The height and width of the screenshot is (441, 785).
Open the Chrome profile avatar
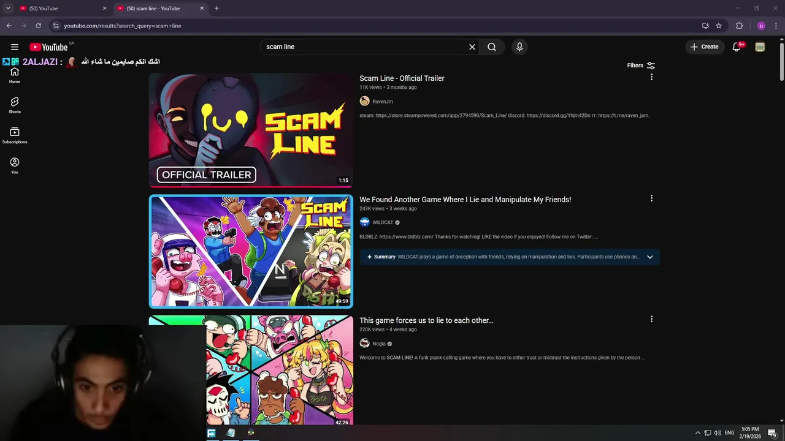pos(761,26)
